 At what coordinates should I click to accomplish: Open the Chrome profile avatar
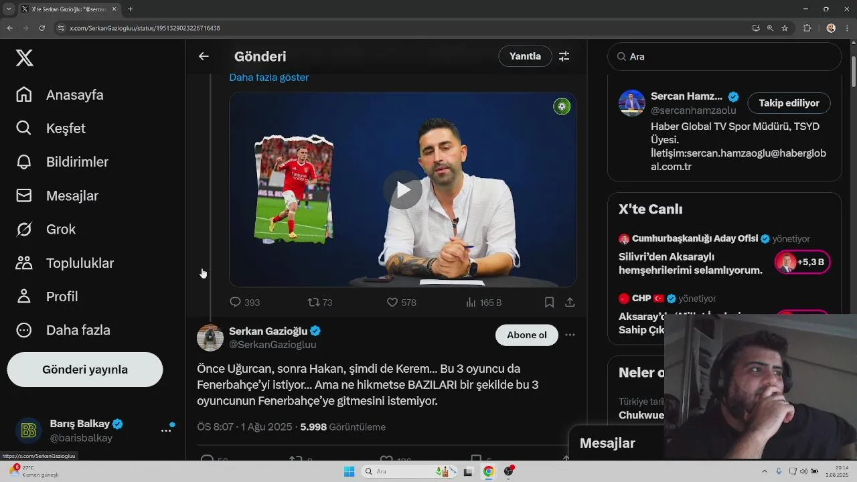tap(831, 28)
